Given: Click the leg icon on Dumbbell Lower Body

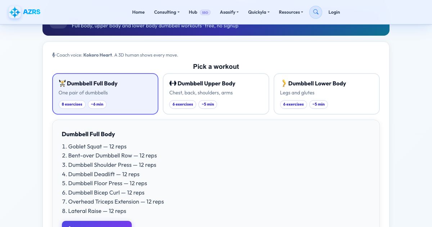Looking at the screenshot, I should pos(284,83).
